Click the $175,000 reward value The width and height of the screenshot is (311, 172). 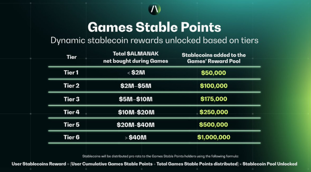pos(214,99)
